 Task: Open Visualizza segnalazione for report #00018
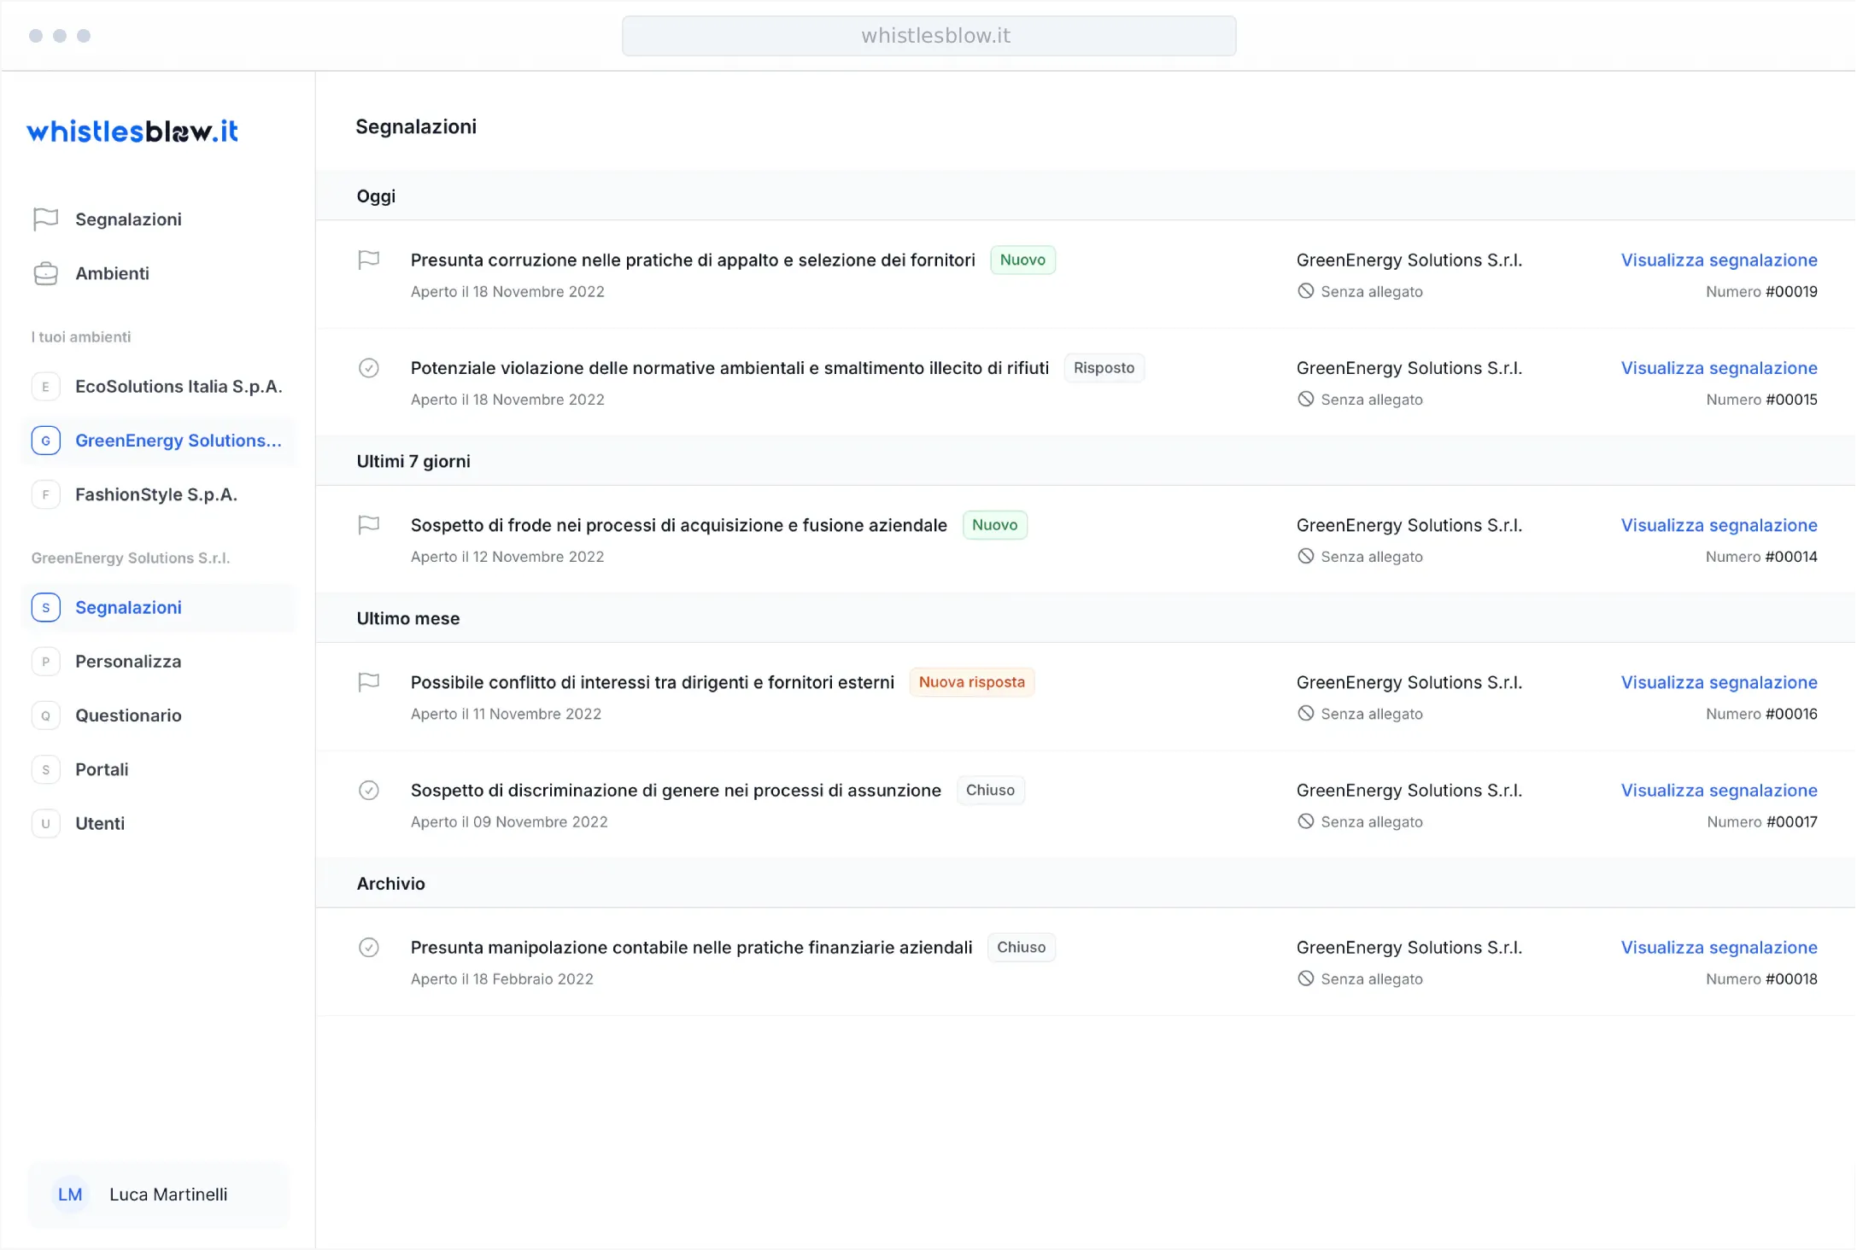(1719, 948)
